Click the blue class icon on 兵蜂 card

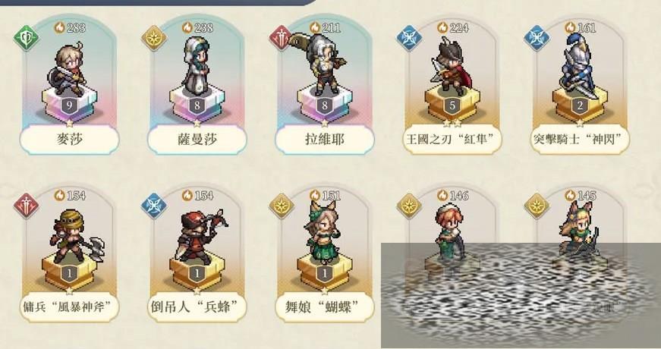point(154,206)
